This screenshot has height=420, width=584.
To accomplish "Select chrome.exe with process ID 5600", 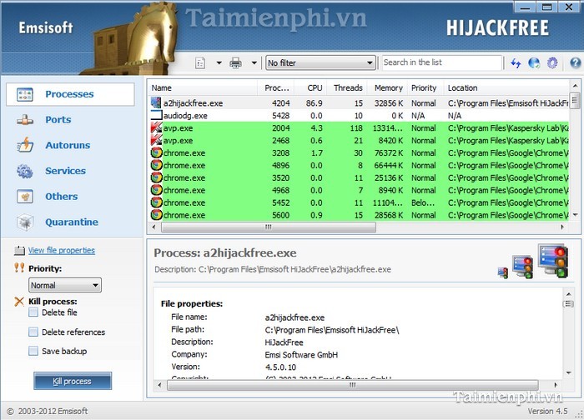I will pyautogui.click(x=360, y=215).
